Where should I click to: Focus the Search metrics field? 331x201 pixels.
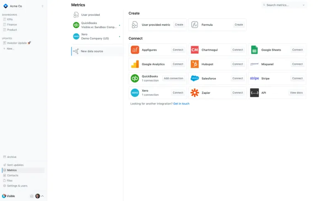[x=284, y=5]
